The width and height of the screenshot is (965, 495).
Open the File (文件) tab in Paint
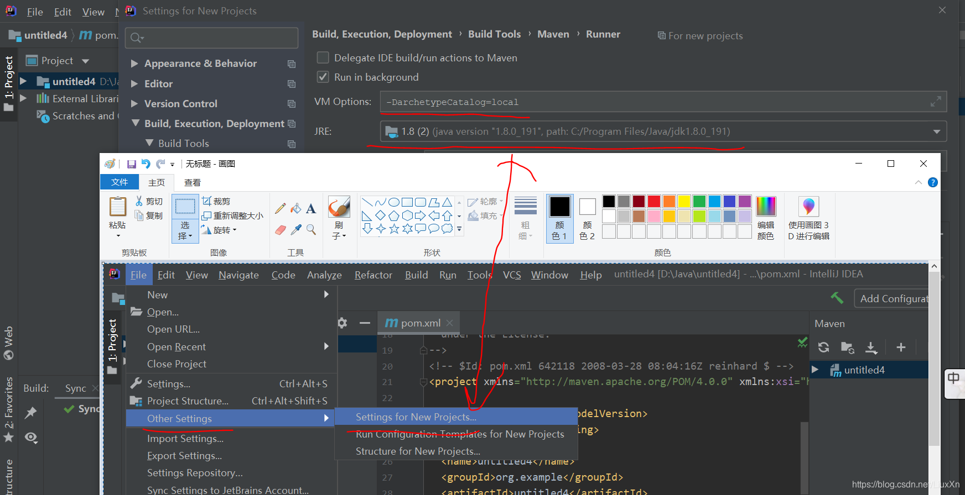[120, 182]
